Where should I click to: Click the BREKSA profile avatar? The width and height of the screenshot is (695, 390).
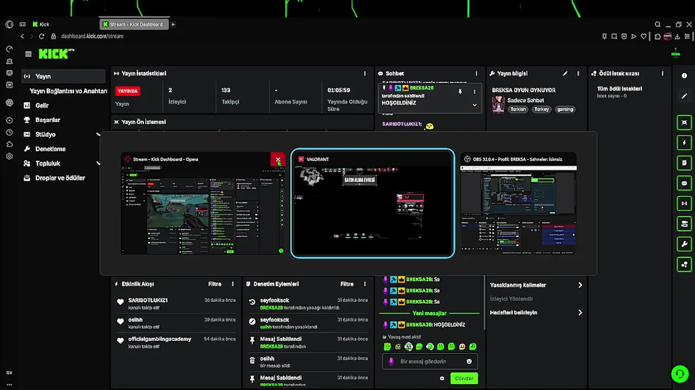(675, 54)
